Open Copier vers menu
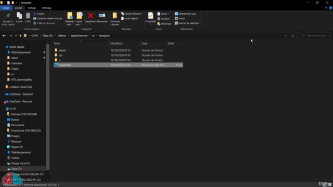Image resolution: width=333 pixels, height=187 pixels. [79, 19]
